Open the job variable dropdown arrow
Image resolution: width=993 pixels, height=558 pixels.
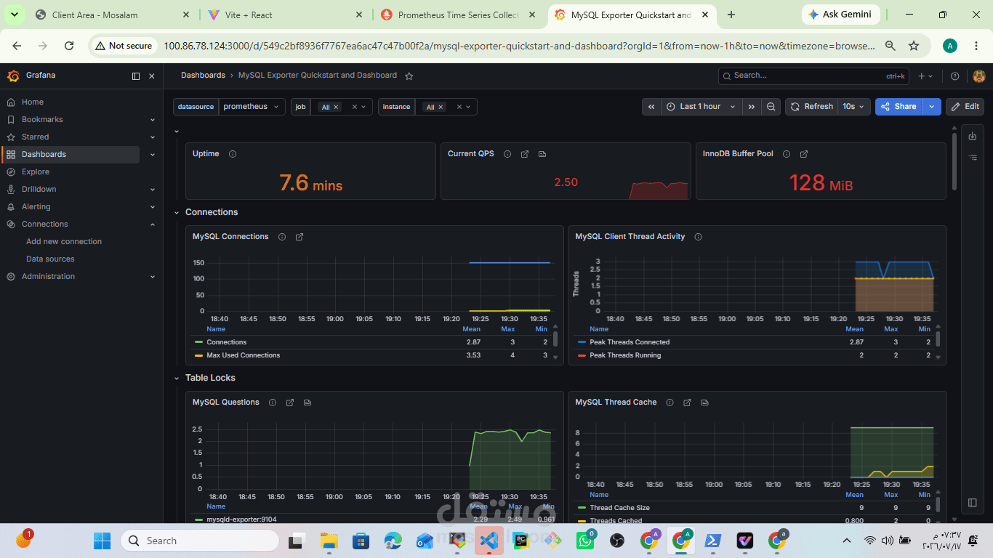[x=365, y=107]
